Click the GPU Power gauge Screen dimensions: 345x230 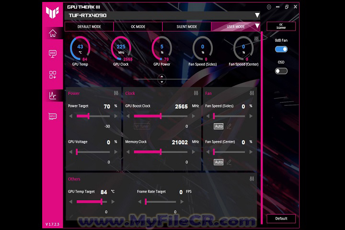[162, 48]
